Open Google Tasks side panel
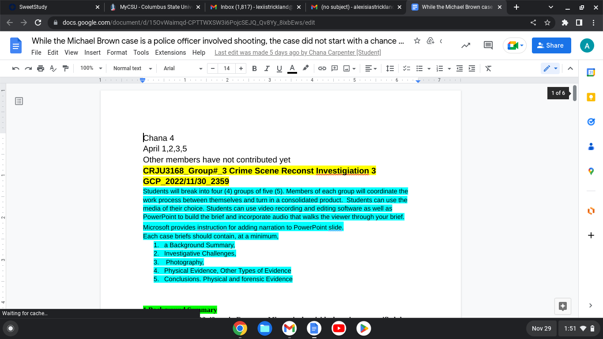This screenshot has height=339, width=603. tap(591, 122)
